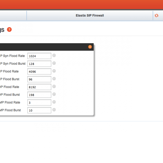Click info icon next to the 8192 field
This screenshot has height=163, width=163.
tap(54, 86)
